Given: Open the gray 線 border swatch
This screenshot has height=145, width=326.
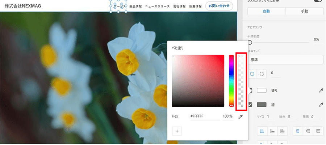Looking at the screenshot, I should point(262,105).
